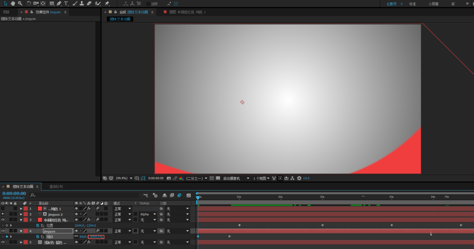Expand layer 5 浅灰色-蓝色 properties
The width and height of the screenshot is (474, 249).
tap(21, 242)
